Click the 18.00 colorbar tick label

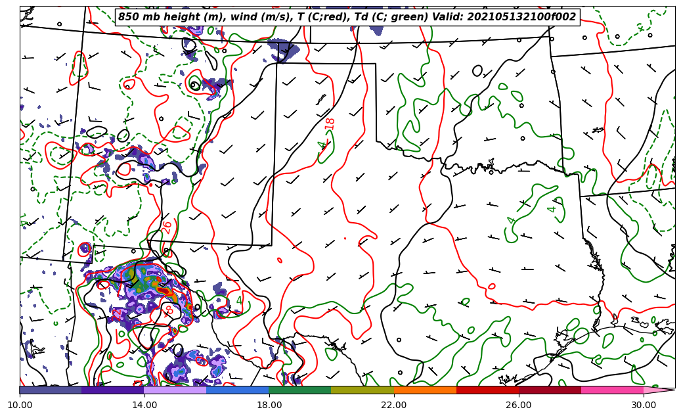coord(269,405)
